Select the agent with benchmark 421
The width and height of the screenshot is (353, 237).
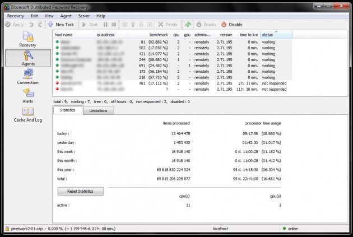tap(173, 54)
